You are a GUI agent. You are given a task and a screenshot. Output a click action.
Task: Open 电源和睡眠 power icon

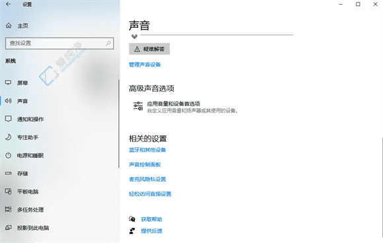coord(9,155)
